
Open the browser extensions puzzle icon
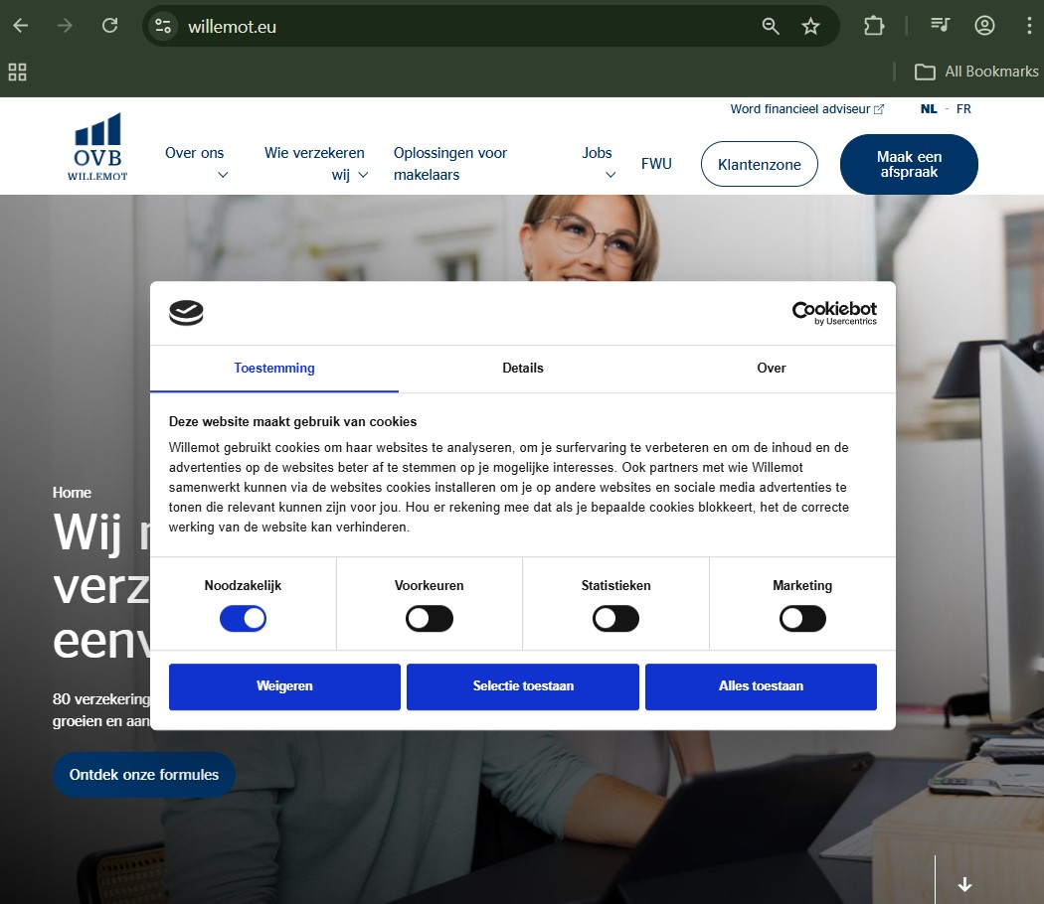pos(873,26)
